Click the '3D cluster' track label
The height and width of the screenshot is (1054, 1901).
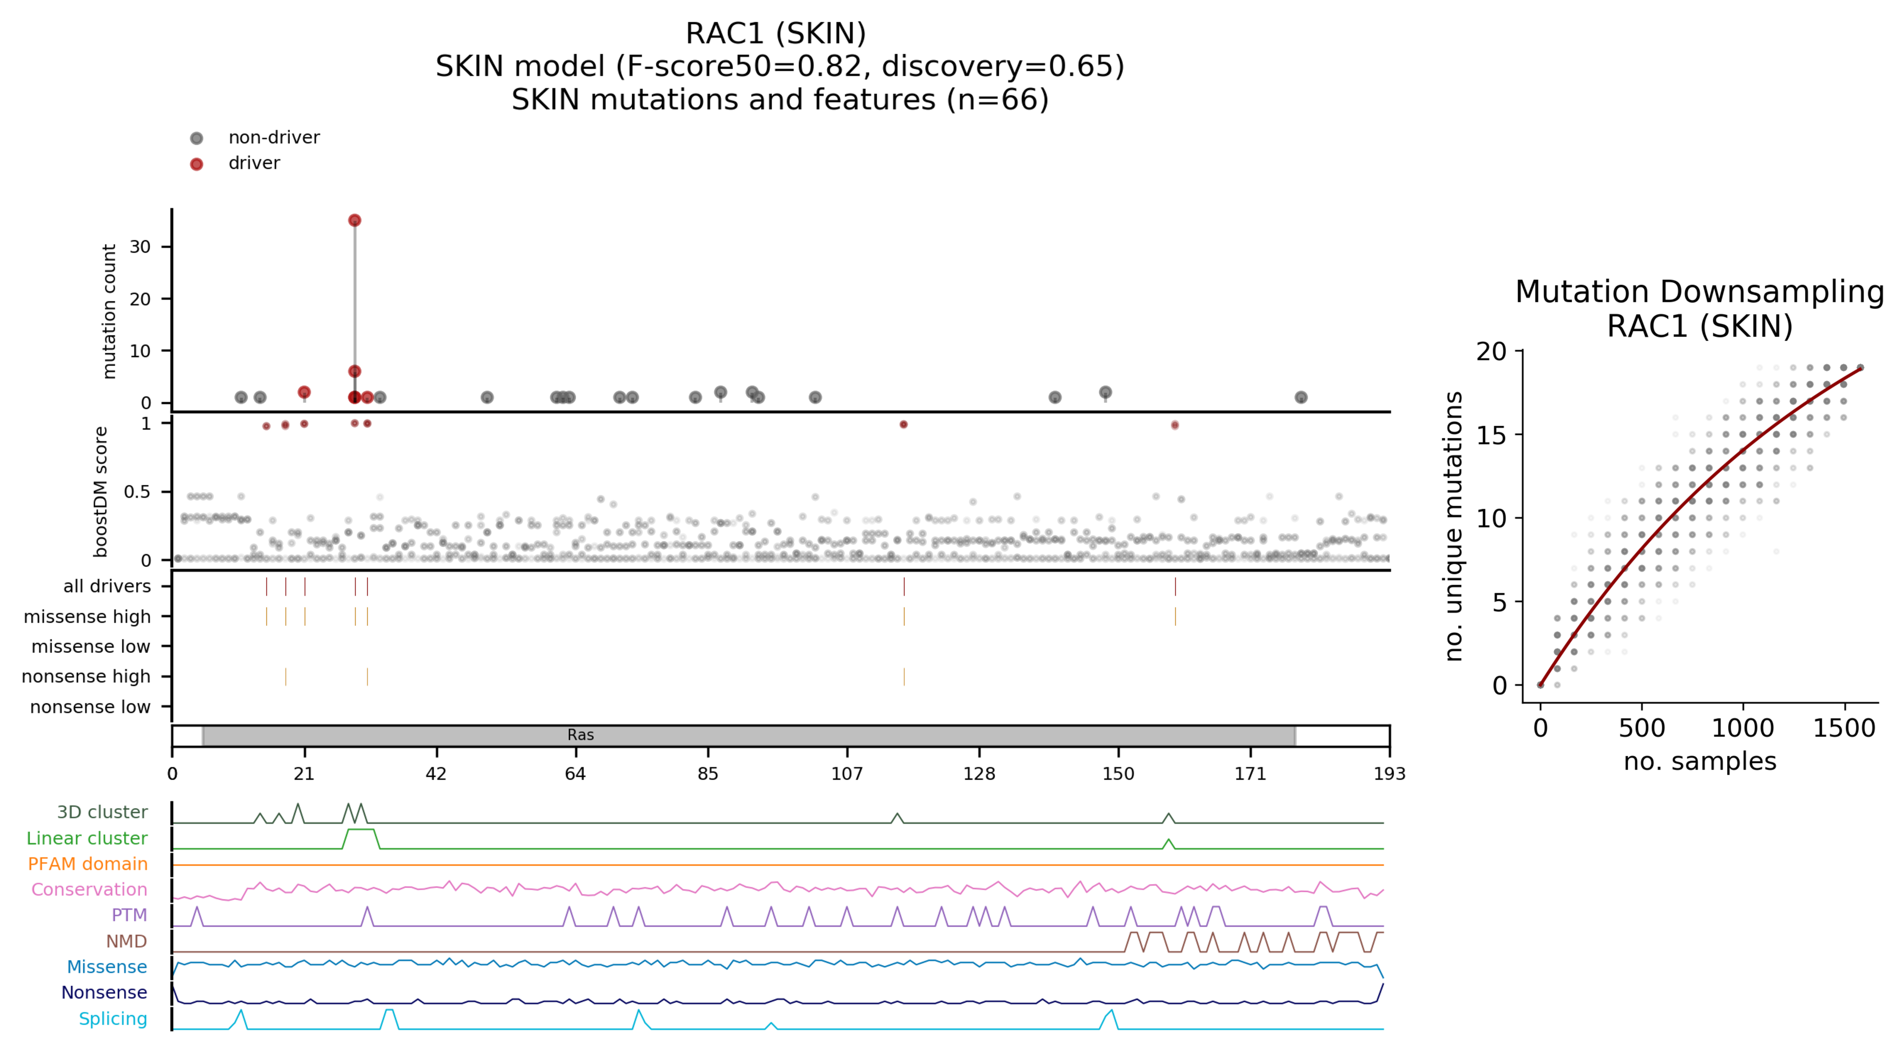coord(103,812)
